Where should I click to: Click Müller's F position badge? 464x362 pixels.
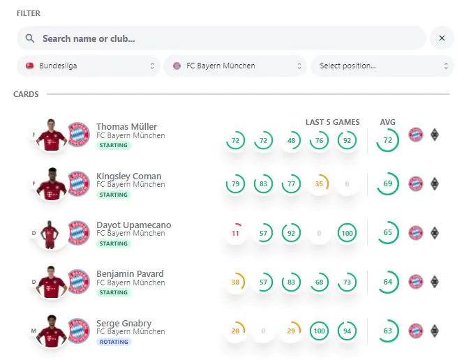pyautogui.click(x=33, y=135)
